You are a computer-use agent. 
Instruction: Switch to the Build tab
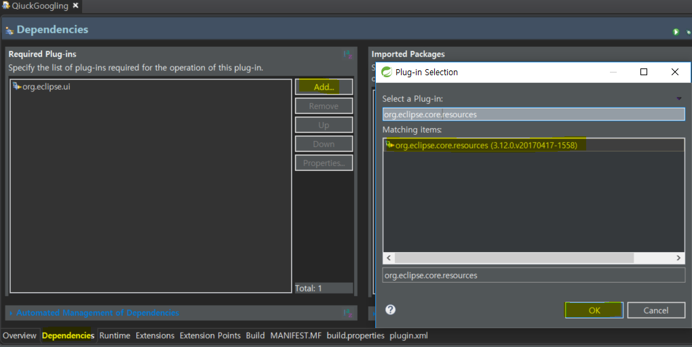[255, 335]
